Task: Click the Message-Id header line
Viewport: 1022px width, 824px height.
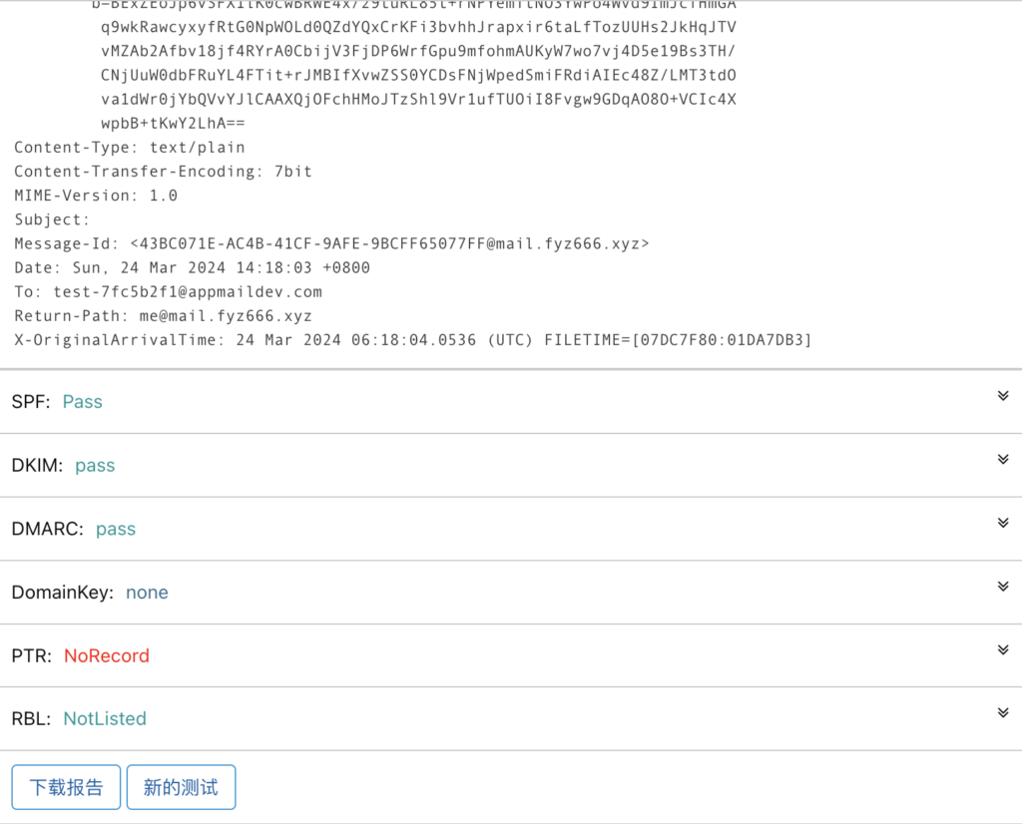Action: 331,243
